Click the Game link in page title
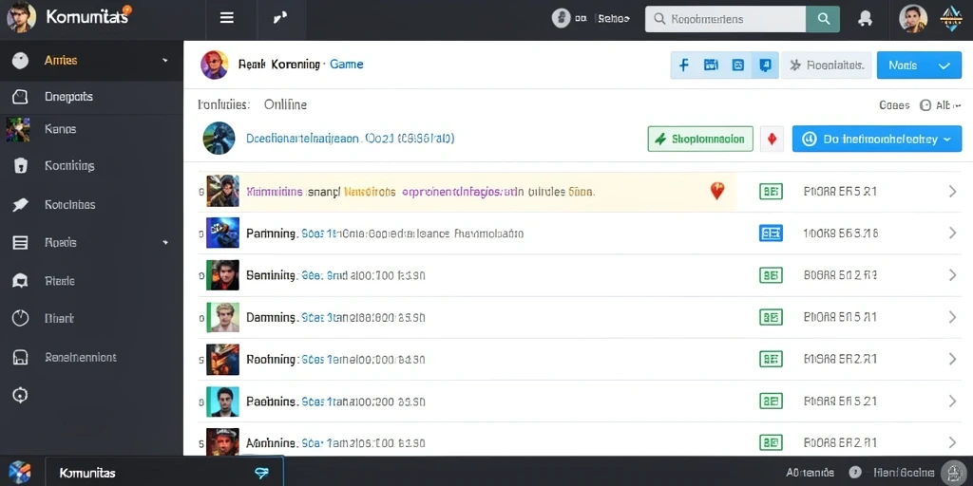The height and width of the screenshot is (486, 973). click(346, 64)
